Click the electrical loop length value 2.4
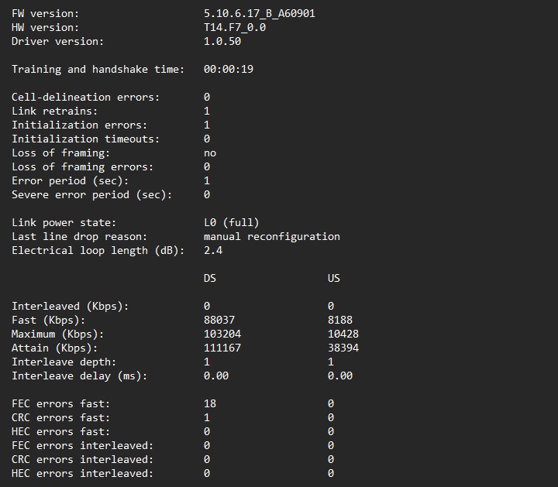Screen dimensions: 558x487 point(213,251)
